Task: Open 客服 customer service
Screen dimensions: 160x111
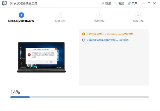Action: [119, 3]
